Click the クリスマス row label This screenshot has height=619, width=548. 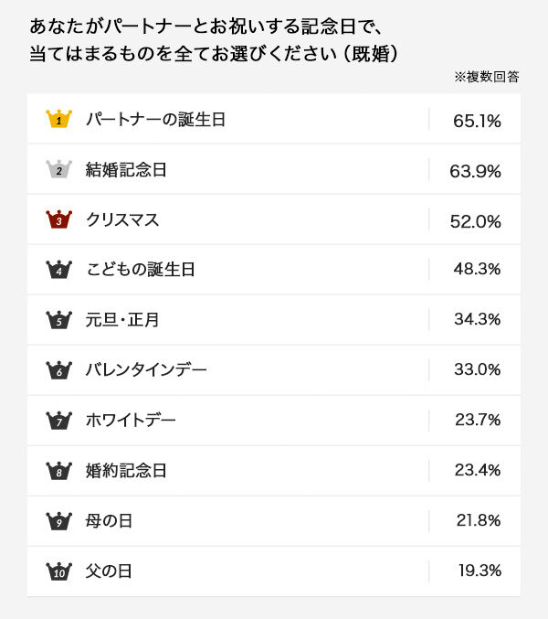(122, 220)
